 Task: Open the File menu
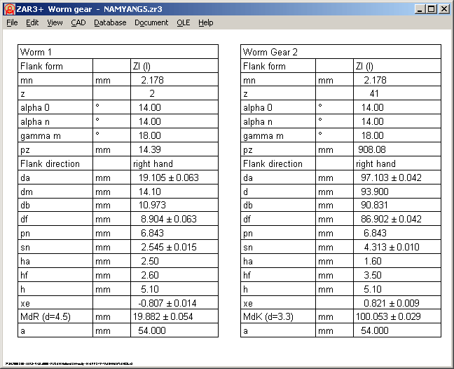[x=12, y=22]
